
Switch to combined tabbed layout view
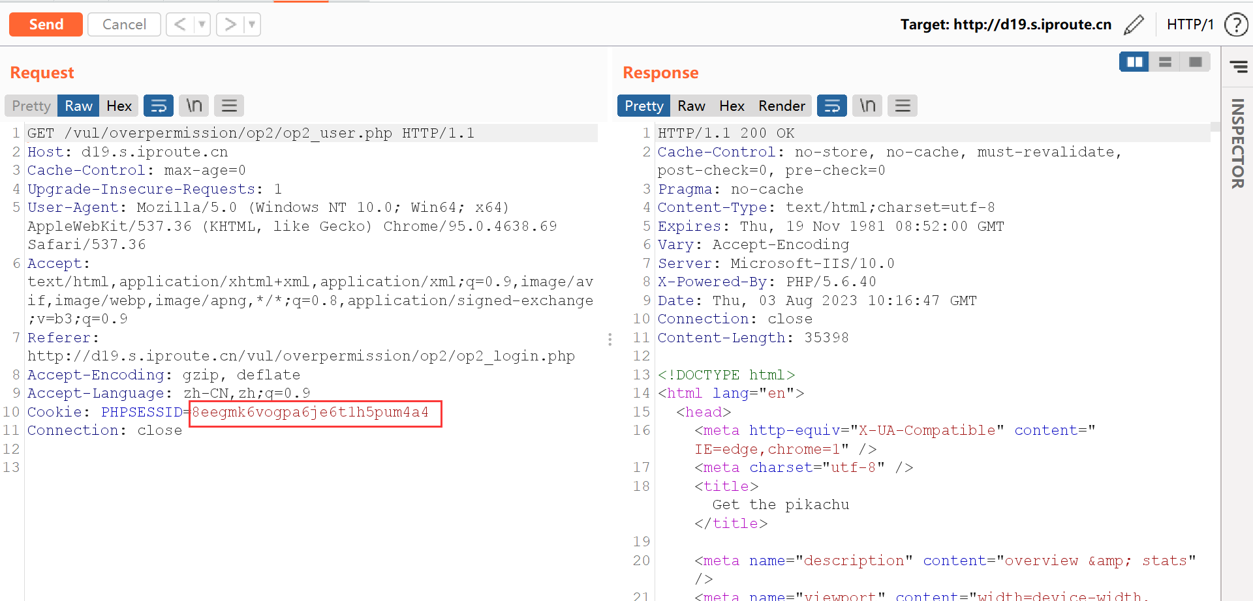coord(1195,62)
